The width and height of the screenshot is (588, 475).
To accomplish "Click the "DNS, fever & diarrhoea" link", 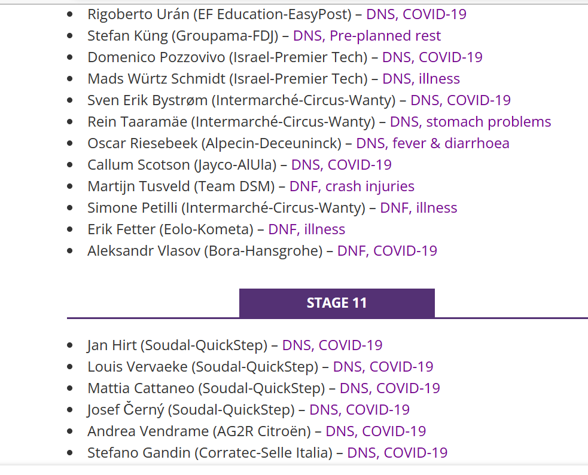I will click(432, 143).
